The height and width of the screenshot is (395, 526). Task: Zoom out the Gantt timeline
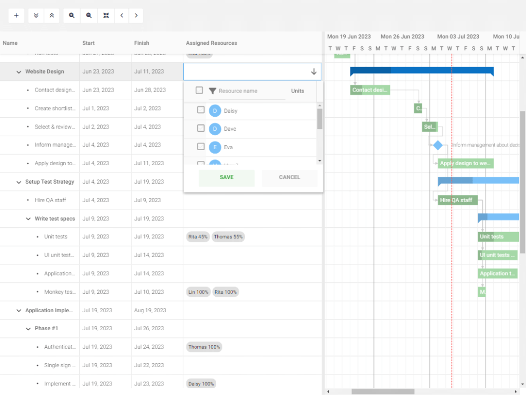[89, 15]
